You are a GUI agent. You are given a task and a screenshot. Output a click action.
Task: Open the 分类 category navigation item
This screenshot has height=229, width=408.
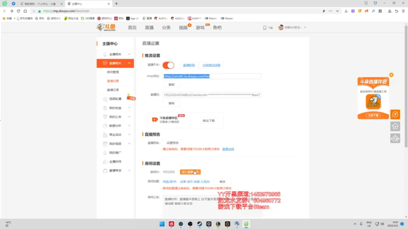[166, 27]
